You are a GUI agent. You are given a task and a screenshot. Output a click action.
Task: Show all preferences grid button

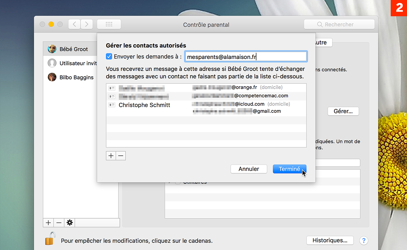click(109, 24)
